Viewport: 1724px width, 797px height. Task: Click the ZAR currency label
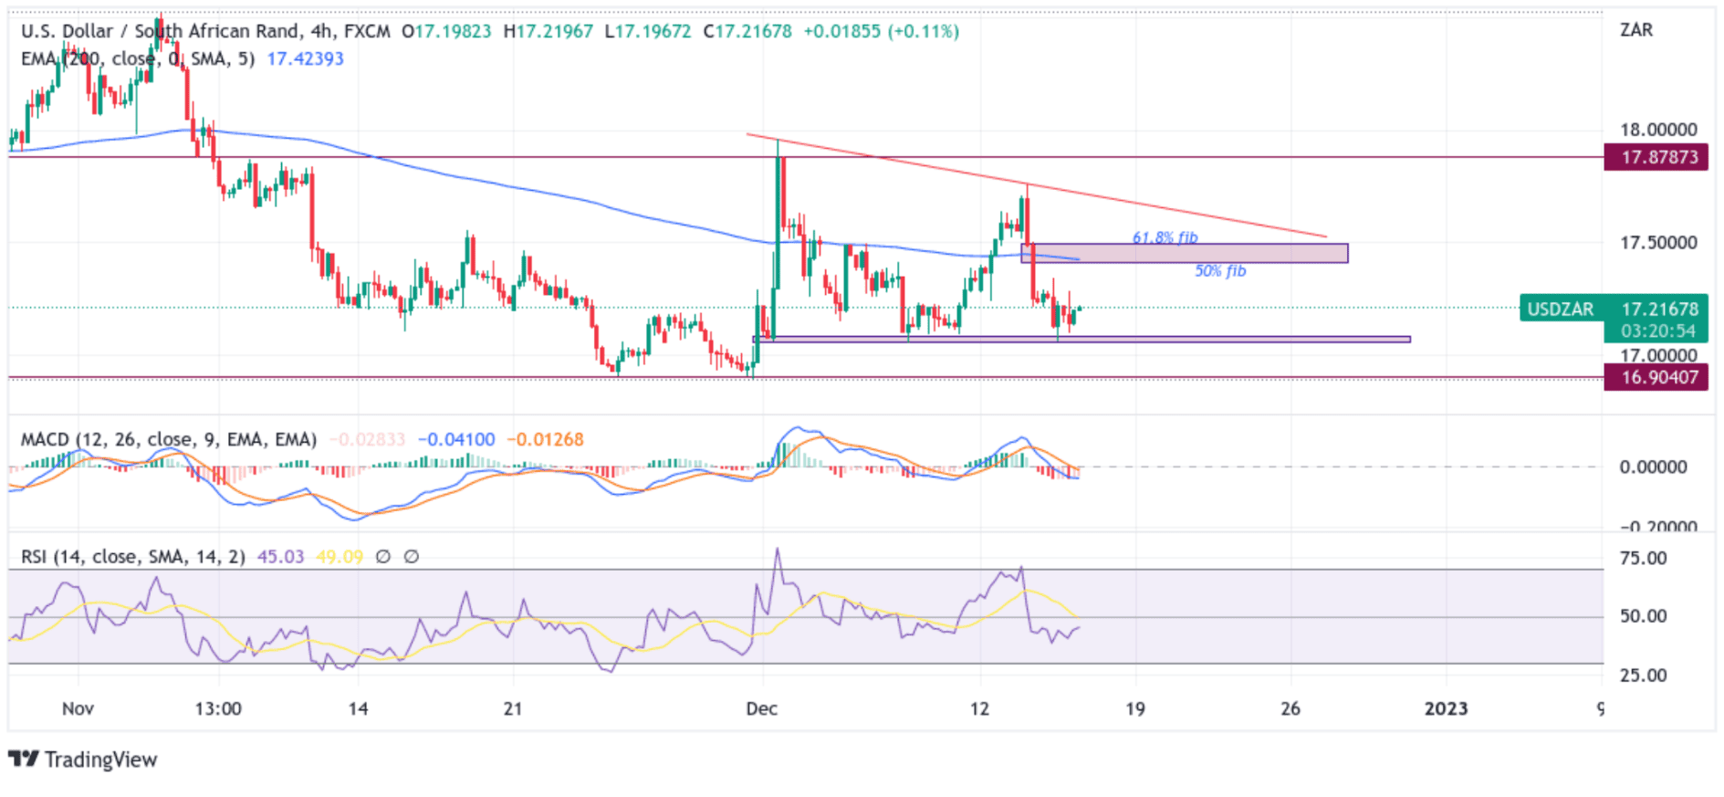click(1636, 30)
